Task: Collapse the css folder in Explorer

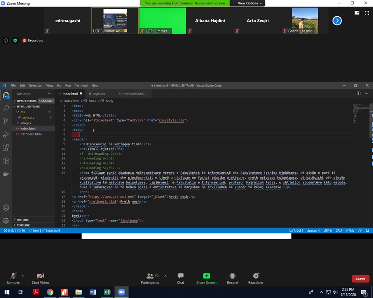Action: 22,112
